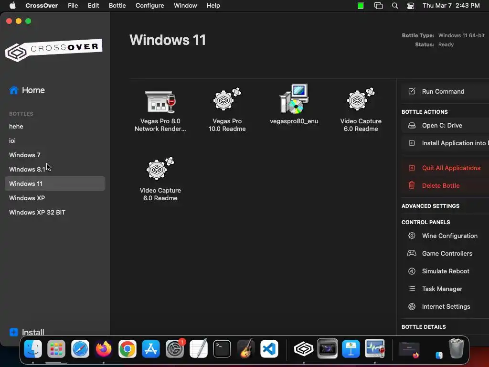
Task: Open Google Chrome from the Dock
Action: click(127, 349)
